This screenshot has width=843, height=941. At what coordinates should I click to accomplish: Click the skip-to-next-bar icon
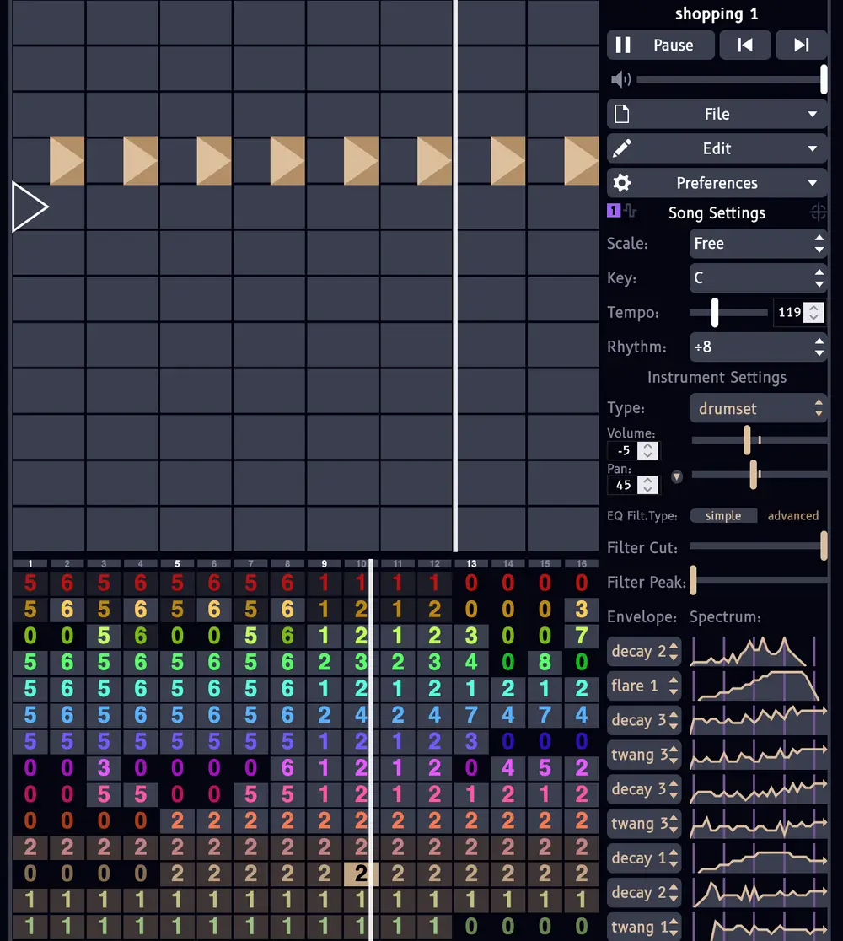(x=801, y=45)
